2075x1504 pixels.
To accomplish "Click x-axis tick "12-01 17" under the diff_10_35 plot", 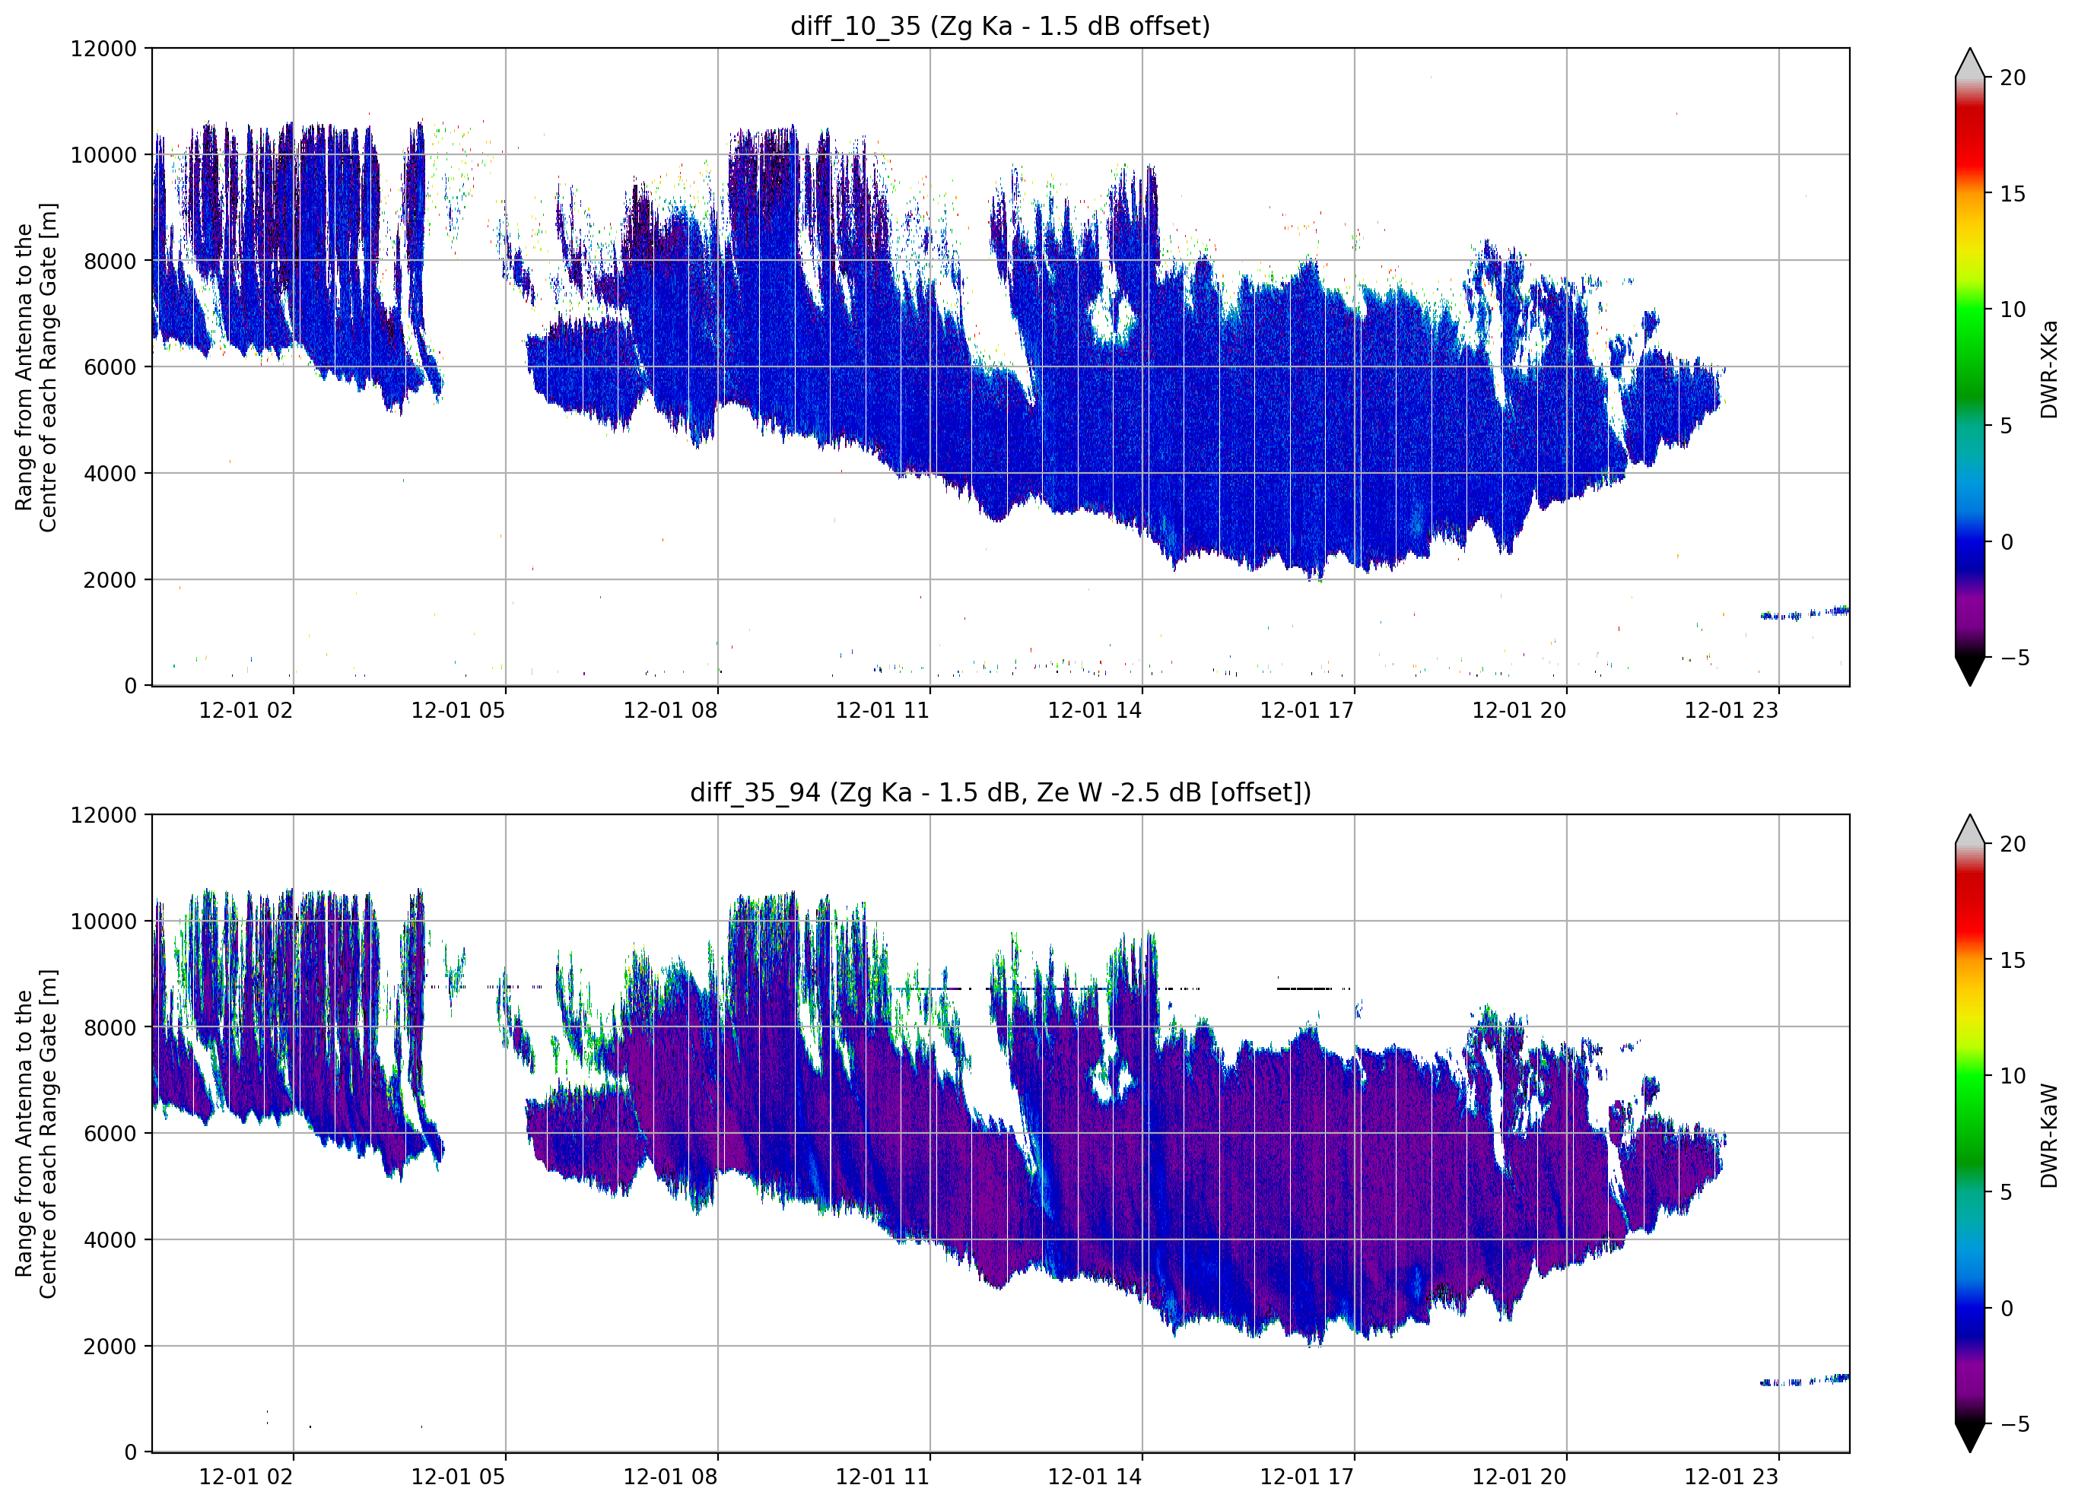I will point(1308,711).
